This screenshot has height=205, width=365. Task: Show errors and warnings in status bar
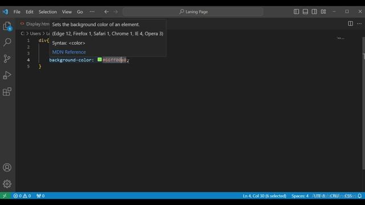point(22,196)
